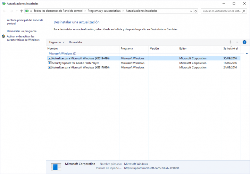Click date 30/09/2016
Viewport: 250px width, 174px height.
click(x=230, y=58)
